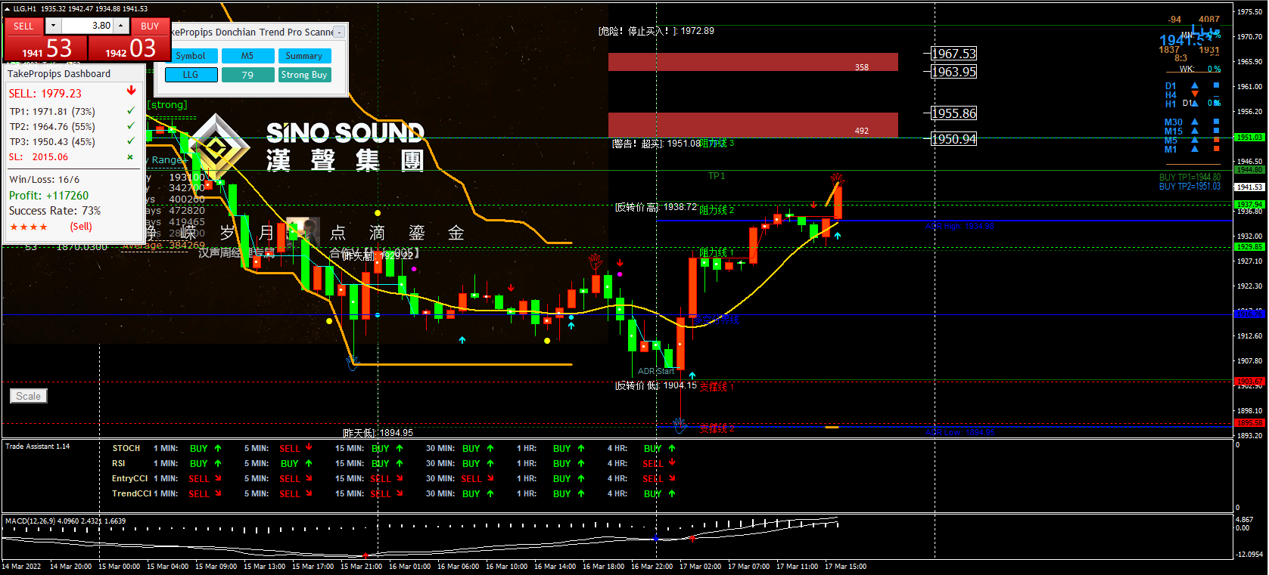Click the 1967.53 price box label

953,54
